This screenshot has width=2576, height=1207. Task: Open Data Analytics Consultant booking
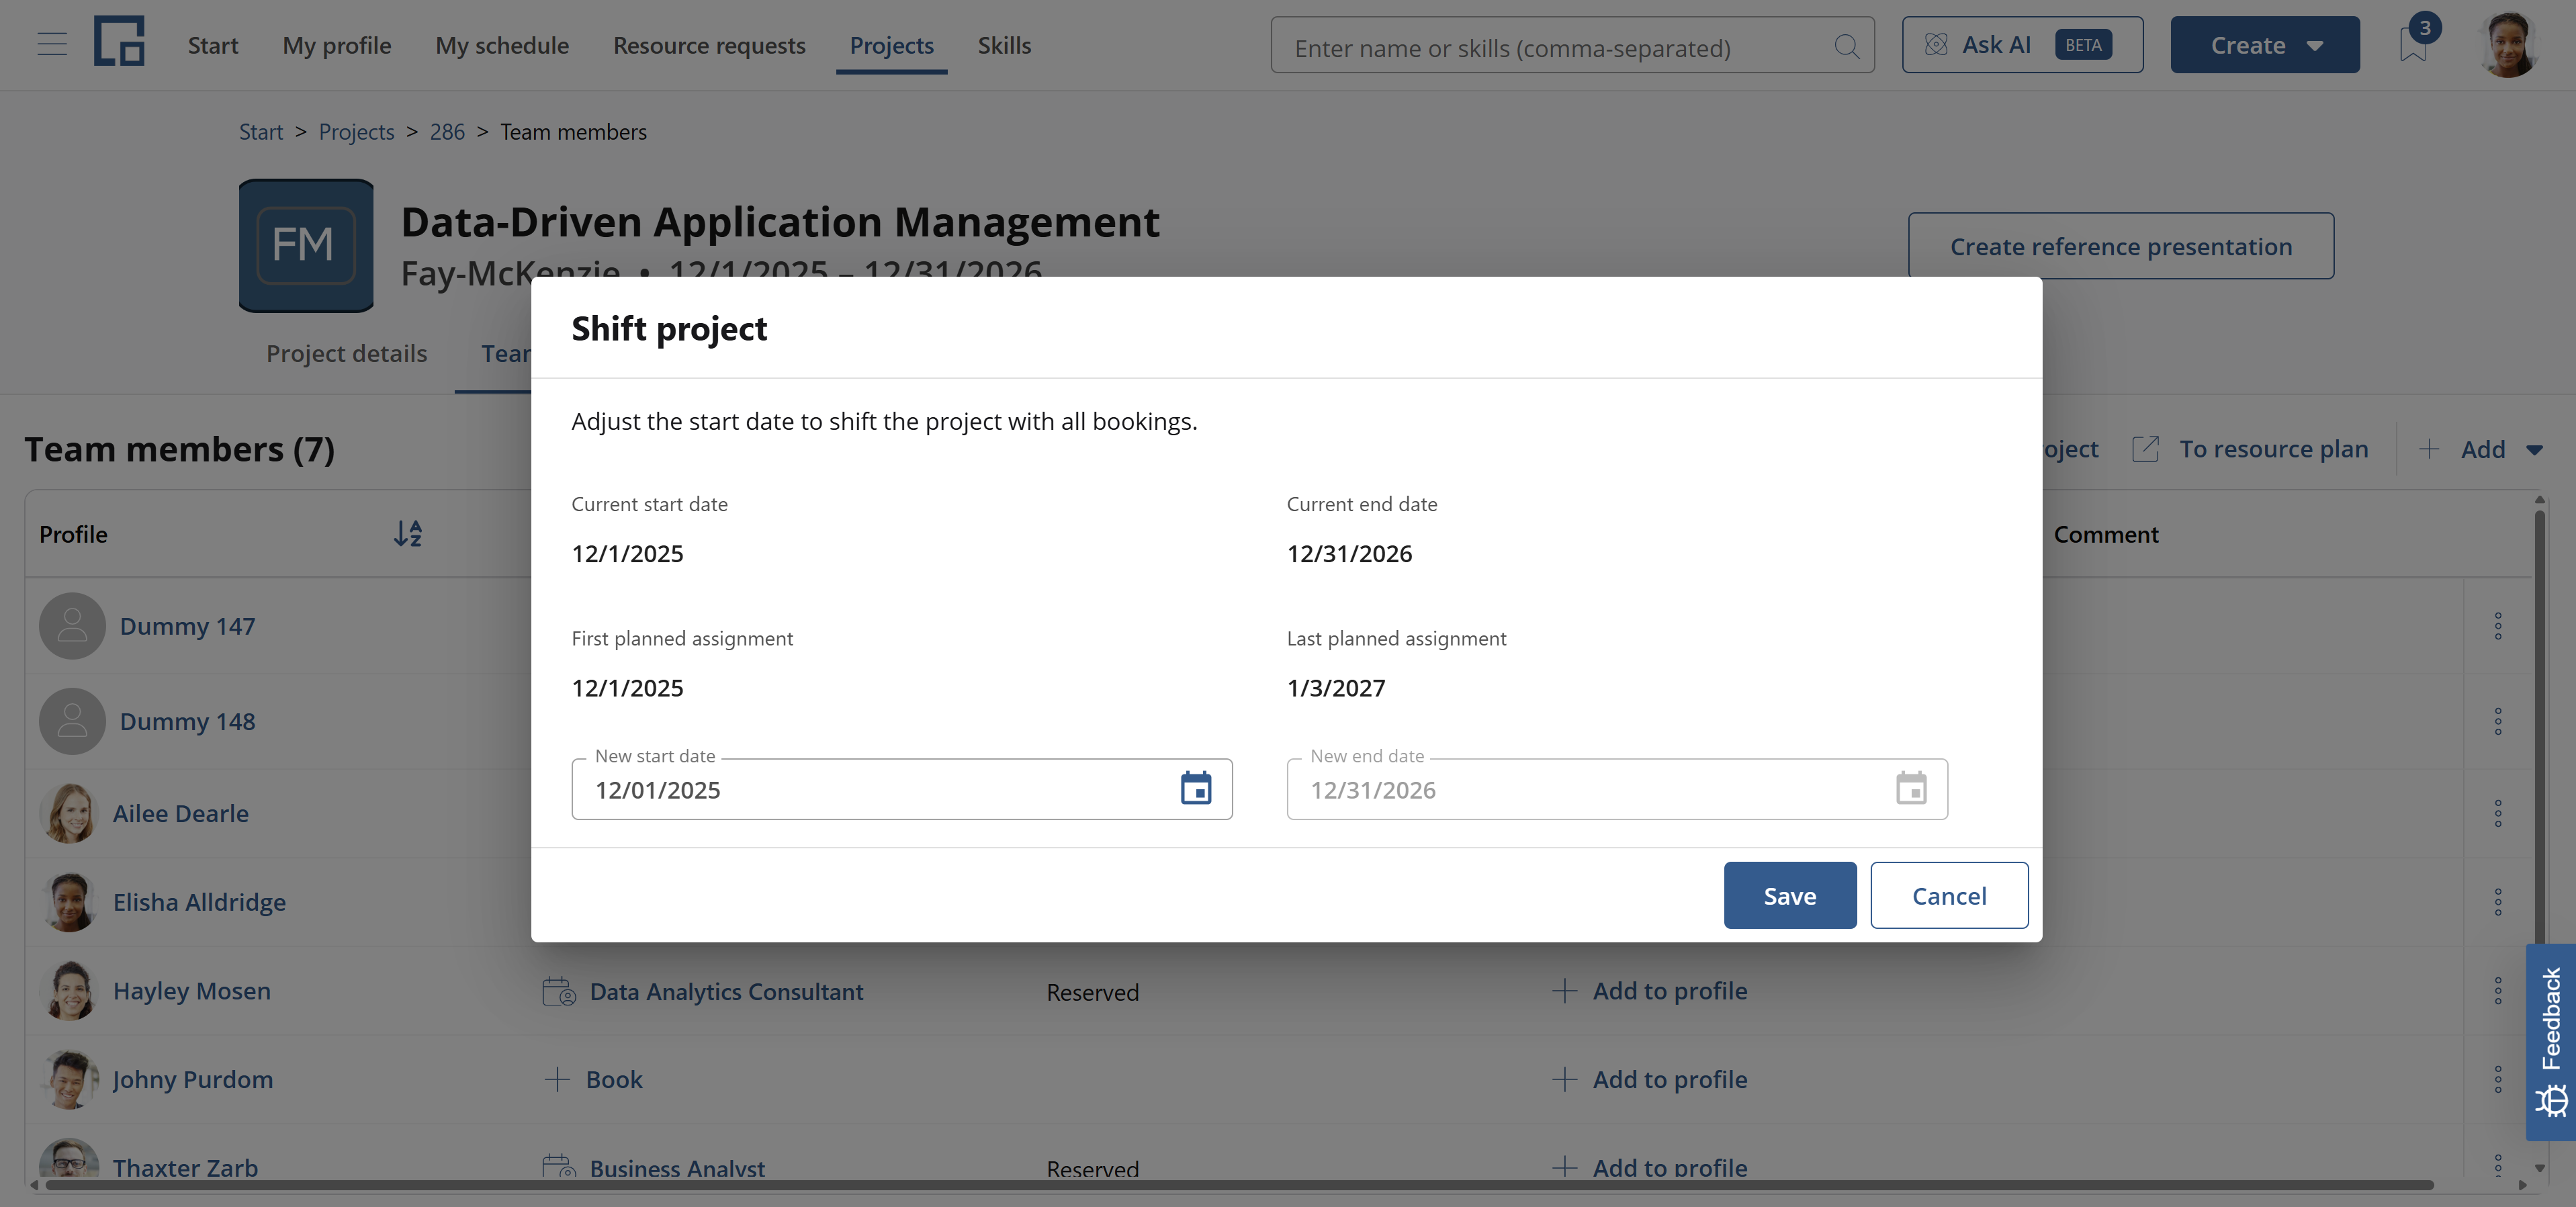tap(726, 992)
